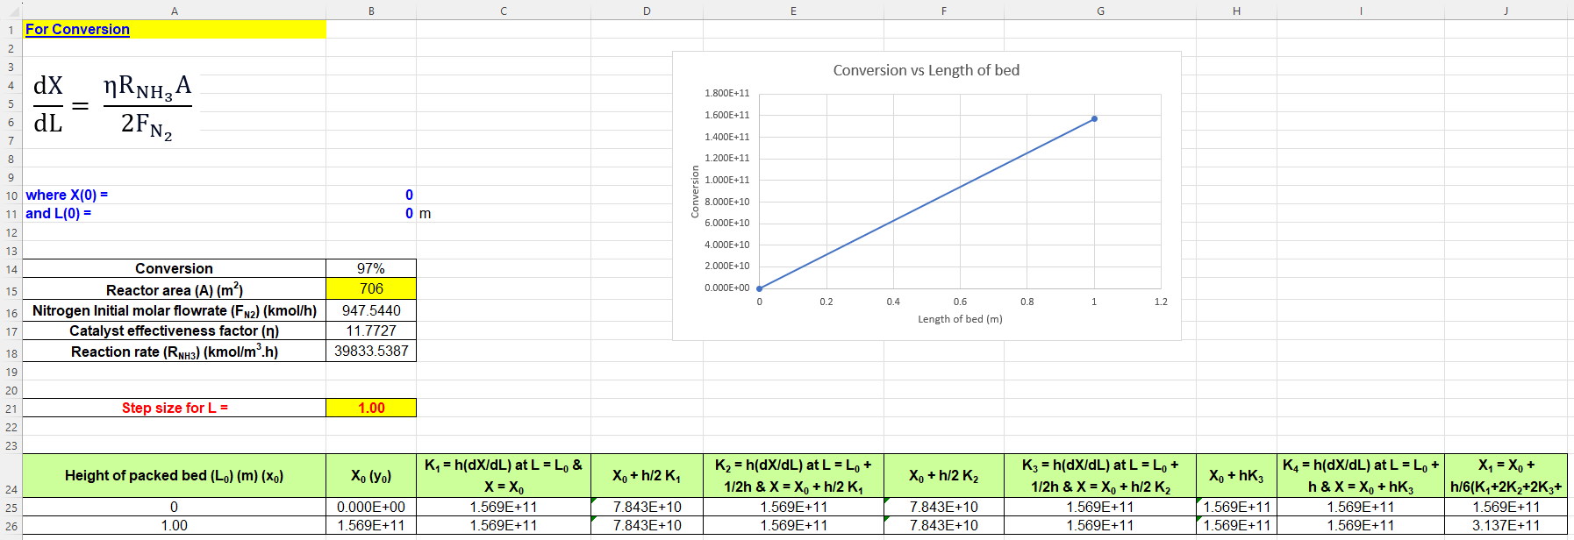Select the 0.000E+00 cell in row 25
This screenshot has width=1574, height=540.
(x=371, y=507)
